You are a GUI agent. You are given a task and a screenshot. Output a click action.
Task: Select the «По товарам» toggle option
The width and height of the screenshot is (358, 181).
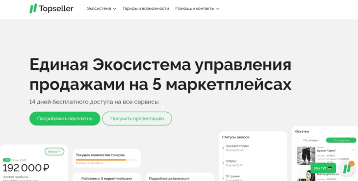point(341,140)
